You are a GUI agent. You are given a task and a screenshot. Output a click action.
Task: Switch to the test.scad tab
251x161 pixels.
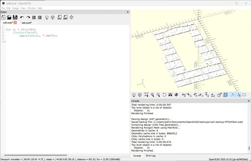27,23
